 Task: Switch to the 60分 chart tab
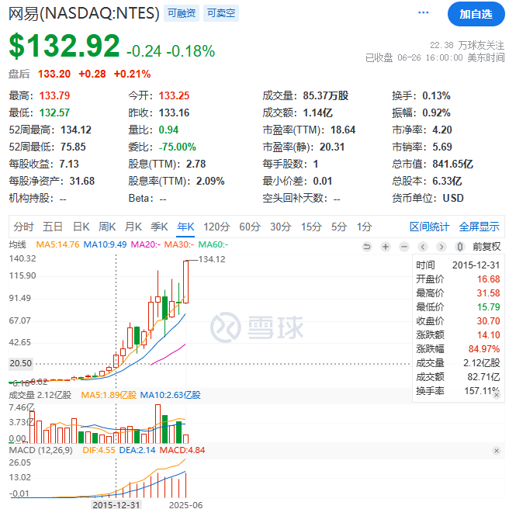click(x=250, y=227)
